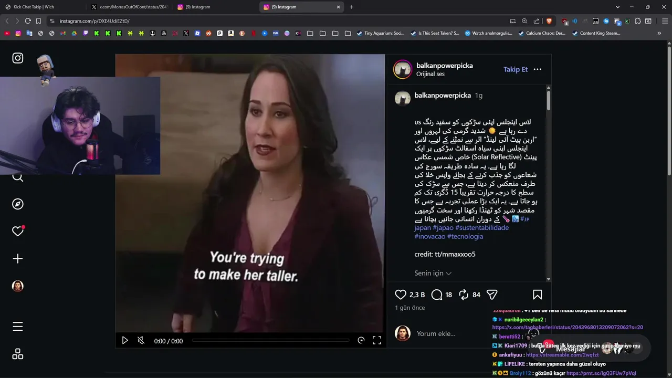Reload the page
The width and height of the screenshot is (672, 378).
tap(27, 21)
